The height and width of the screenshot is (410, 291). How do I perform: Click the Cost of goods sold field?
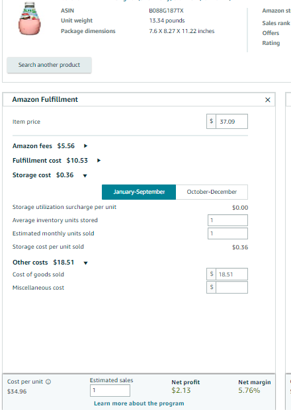pyautogui.click(x=231, y=274)
